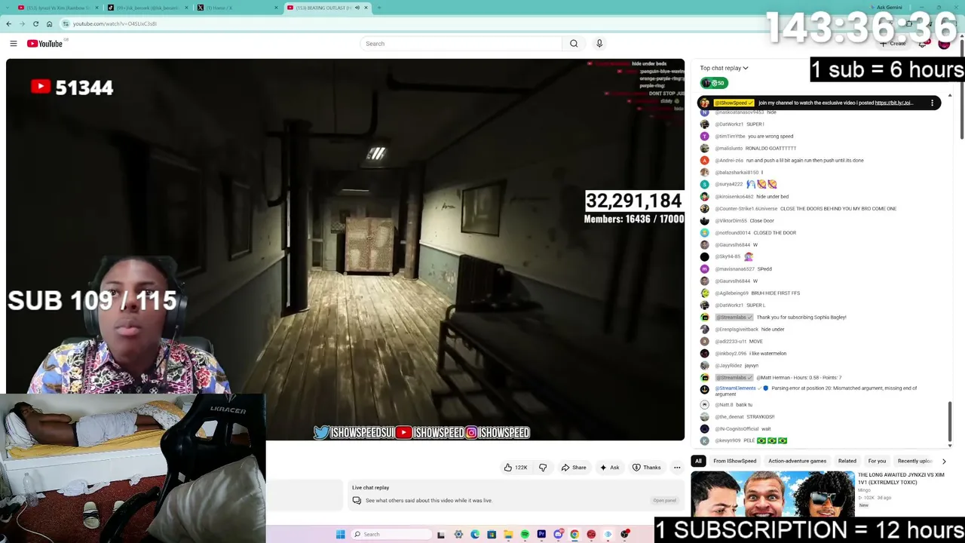Go forward in the browser
Image resolution: width=965 pixels, height=543 pixels.
coord(22,23)
